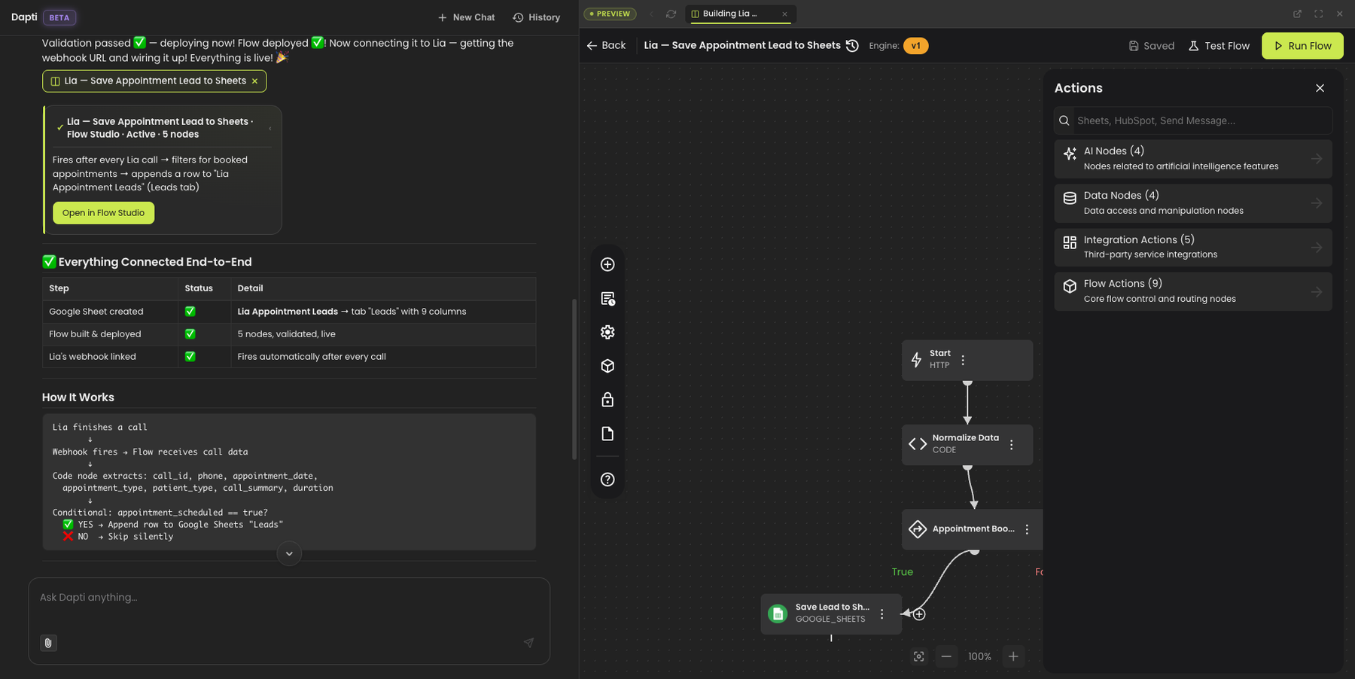Click the True branch label
Viewport: 1355px width, 679px height.
pos(902,572)
